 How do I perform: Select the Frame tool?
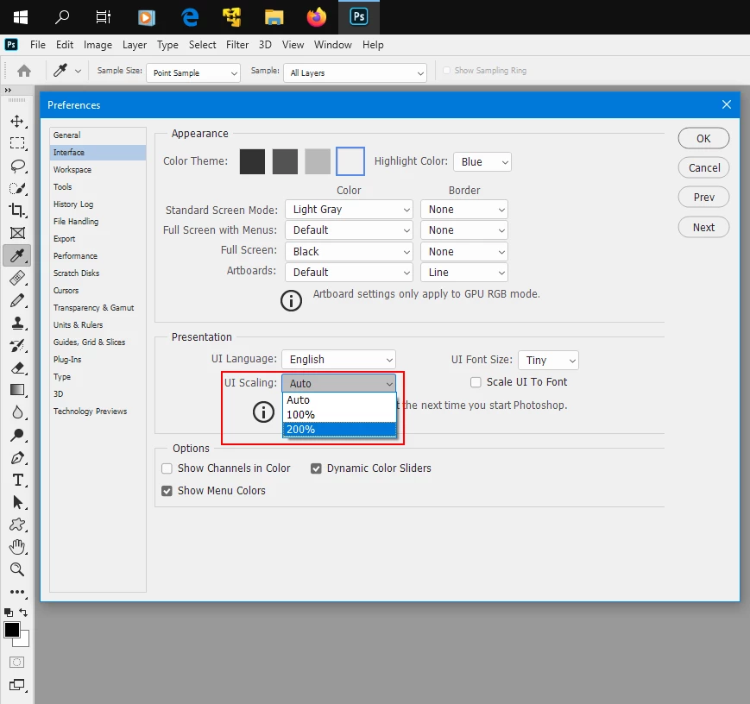pyautogui.click(x=17, y=233)
